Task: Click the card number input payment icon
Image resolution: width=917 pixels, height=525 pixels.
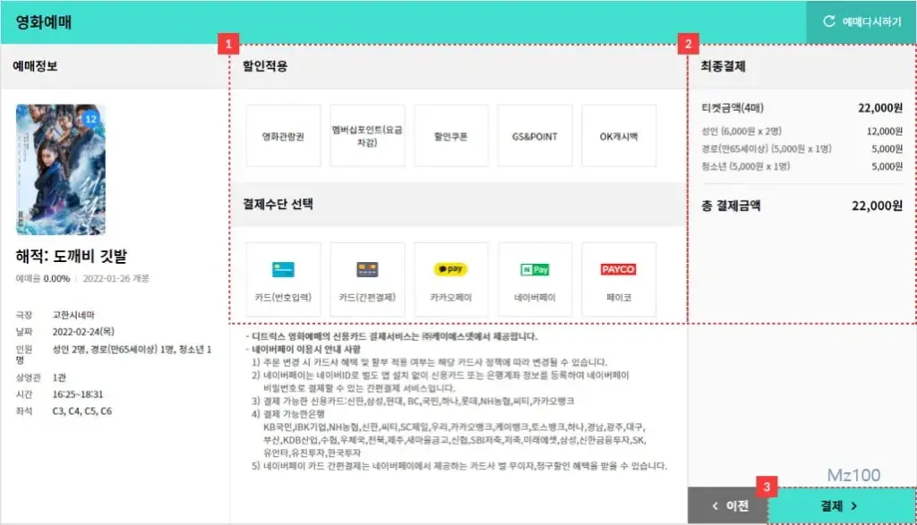Action: (283, 270)
